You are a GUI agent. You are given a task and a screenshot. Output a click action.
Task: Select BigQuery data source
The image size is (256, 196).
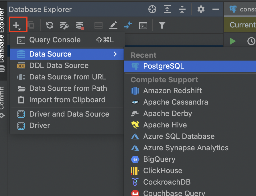tap(190, 159)
